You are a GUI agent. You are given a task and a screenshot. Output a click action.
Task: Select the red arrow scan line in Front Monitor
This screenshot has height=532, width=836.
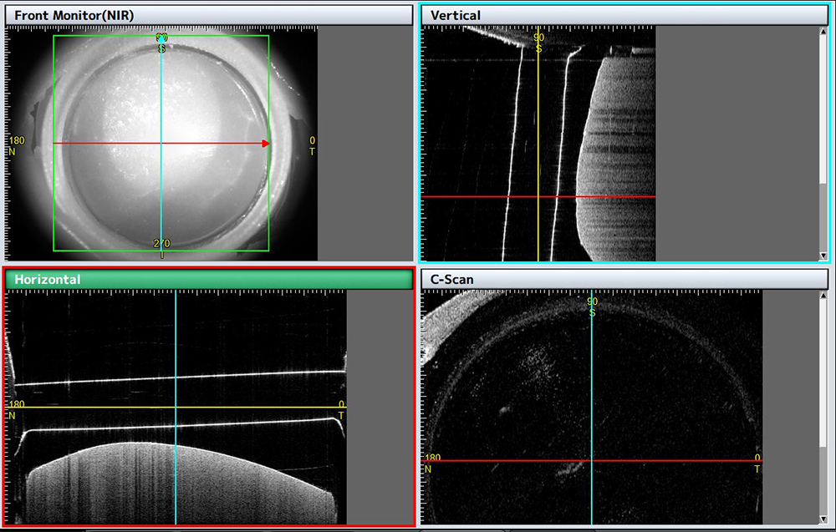coord(161,144)
